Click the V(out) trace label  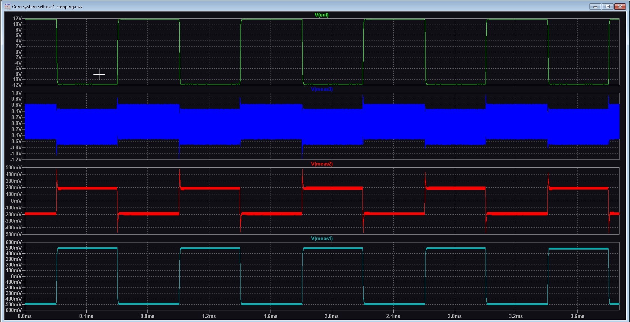322,15
